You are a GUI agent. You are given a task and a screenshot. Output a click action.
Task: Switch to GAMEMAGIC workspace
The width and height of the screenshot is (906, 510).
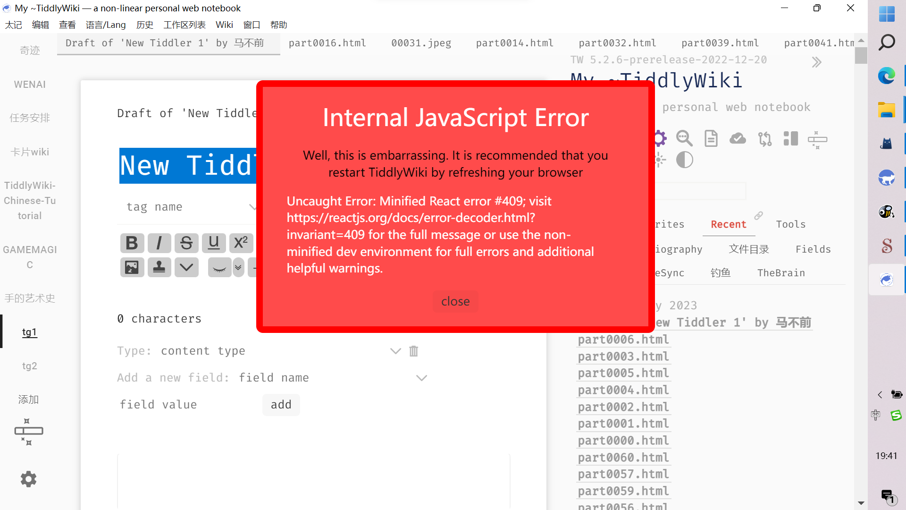point(30,257)
